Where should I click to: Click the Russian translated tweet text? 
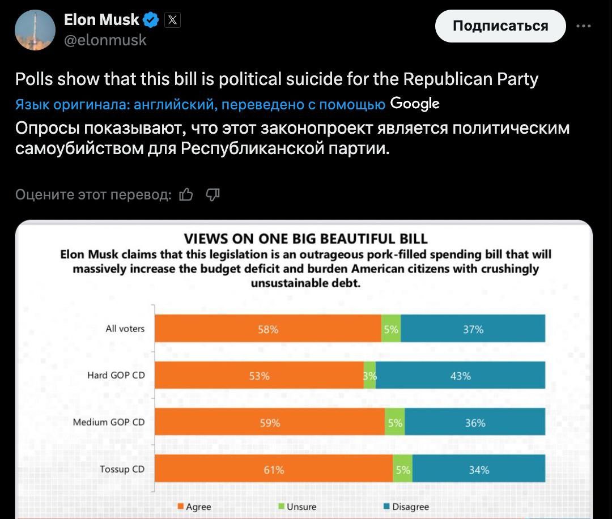(292, 139)
